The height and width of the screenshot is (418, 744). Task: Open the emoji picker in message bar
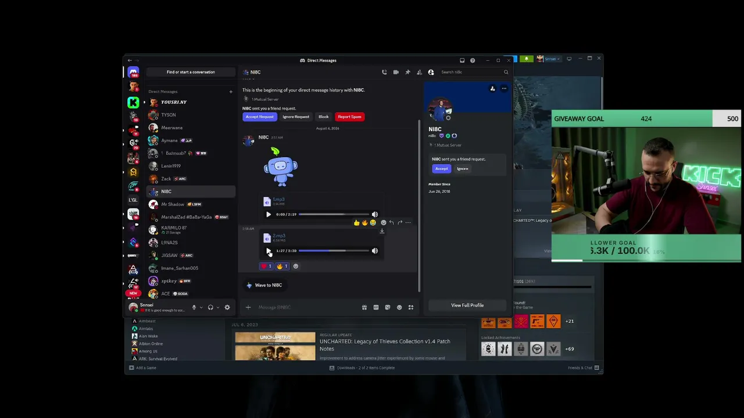pyautogui.click(x=399, y=307)
